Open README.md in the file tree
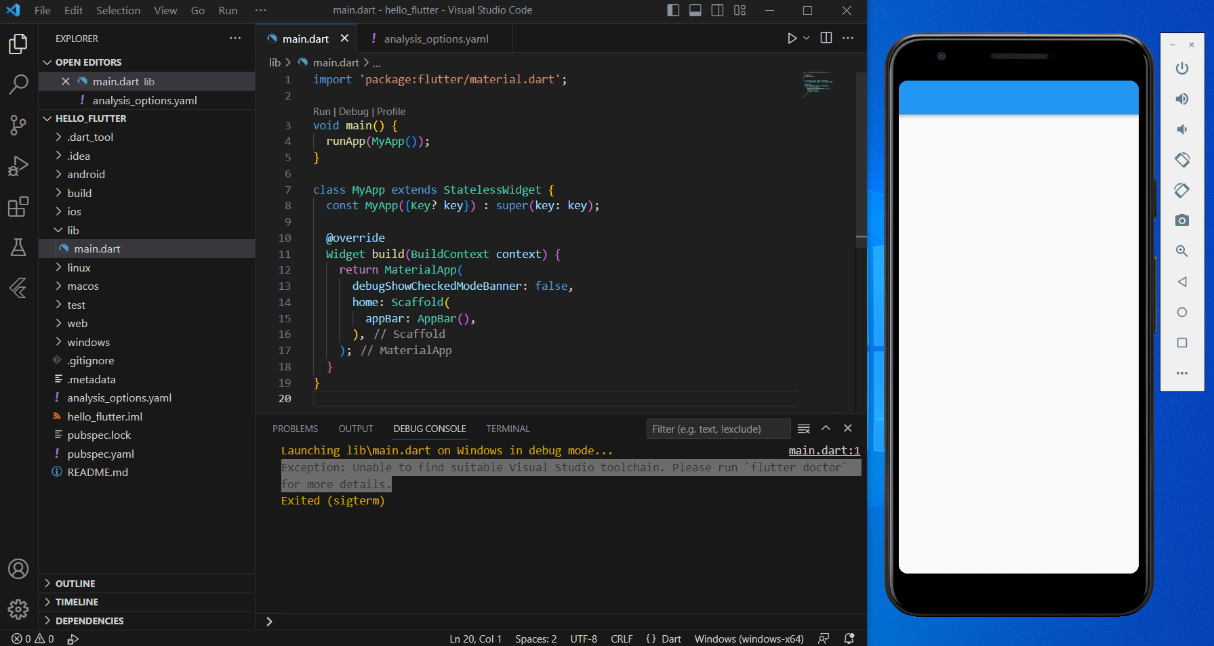This screenshot has width=1214, height=646. click(146, 472)
